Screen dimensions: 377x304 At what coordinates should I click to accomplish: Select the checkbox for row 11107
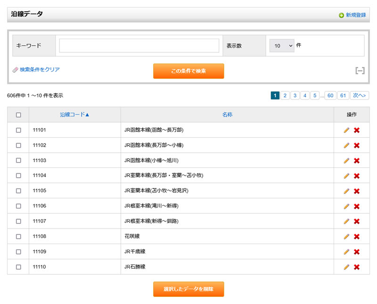[18, 221]
